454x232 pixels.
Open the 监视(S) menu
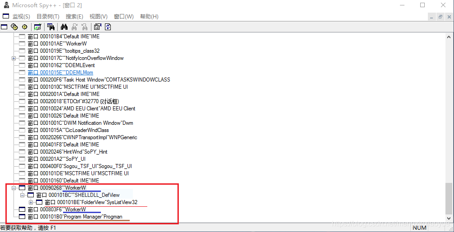[x=21, y=17]
